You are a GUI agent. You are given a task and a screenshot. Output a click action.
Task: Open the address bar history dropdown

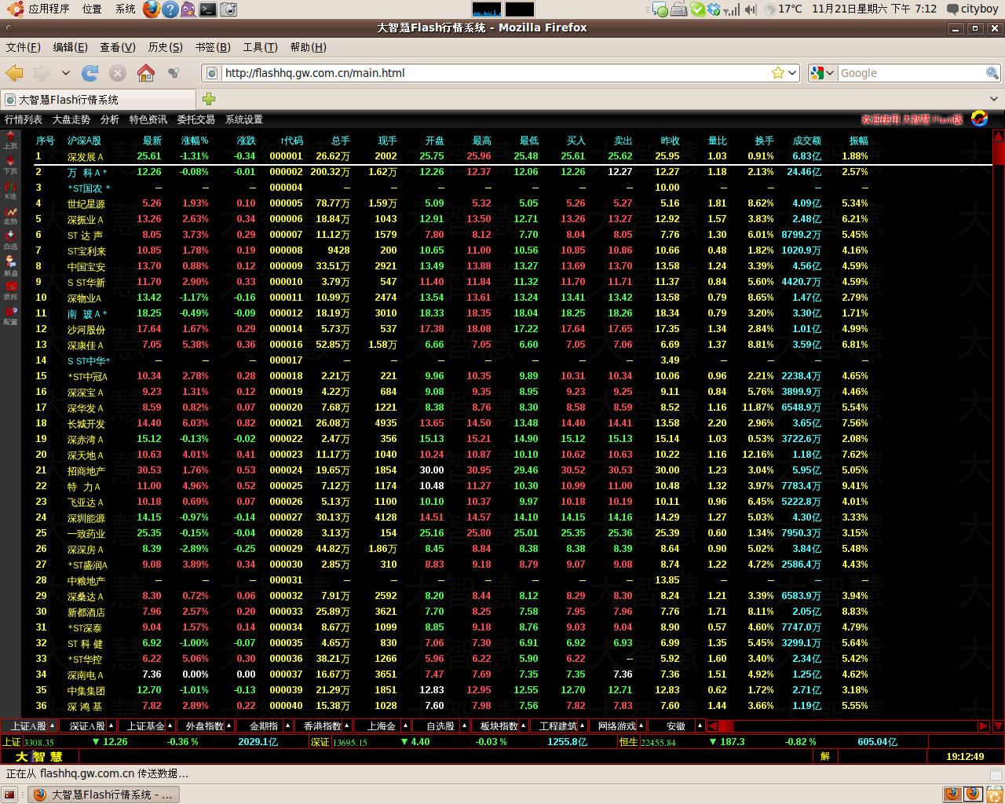792,73
